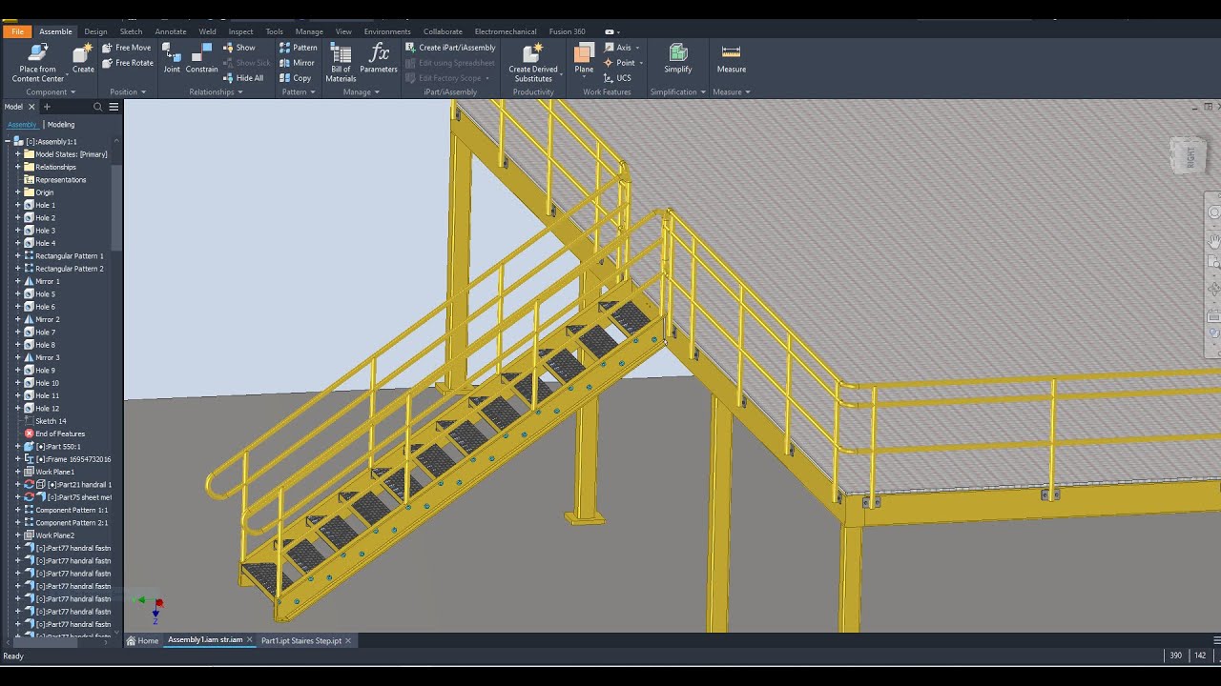This screenshot has width=1221, height=686.
Task: Open the Simplification panel dropdown
Action: pyautogui.click(x=677, y=92)
